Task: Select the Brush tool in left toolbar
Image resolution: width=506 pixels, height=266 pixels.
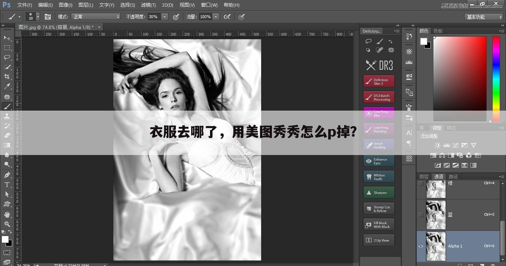Action: click(7, 107)
